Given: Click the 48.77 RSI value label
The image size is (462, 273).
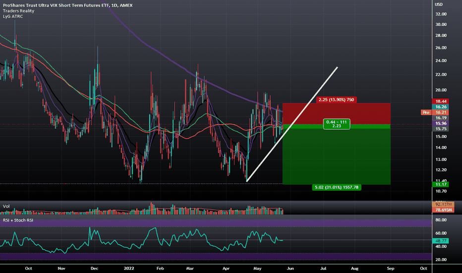Looking at the screenshot, I should (x=441, y=241).
